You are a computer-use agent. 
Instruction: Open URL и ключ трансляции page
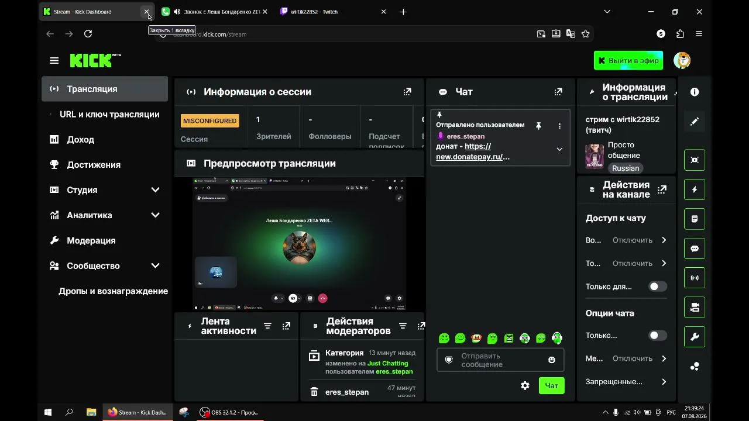click(x=109, y=114)
